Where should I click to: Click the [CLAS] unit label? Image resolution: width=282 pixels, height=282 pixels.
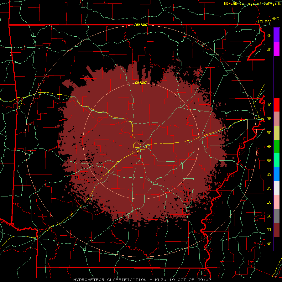tap(265, 22)
